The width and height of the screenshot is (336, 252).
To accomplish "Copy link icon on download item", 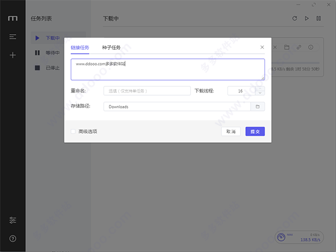I will coord(298,47).
